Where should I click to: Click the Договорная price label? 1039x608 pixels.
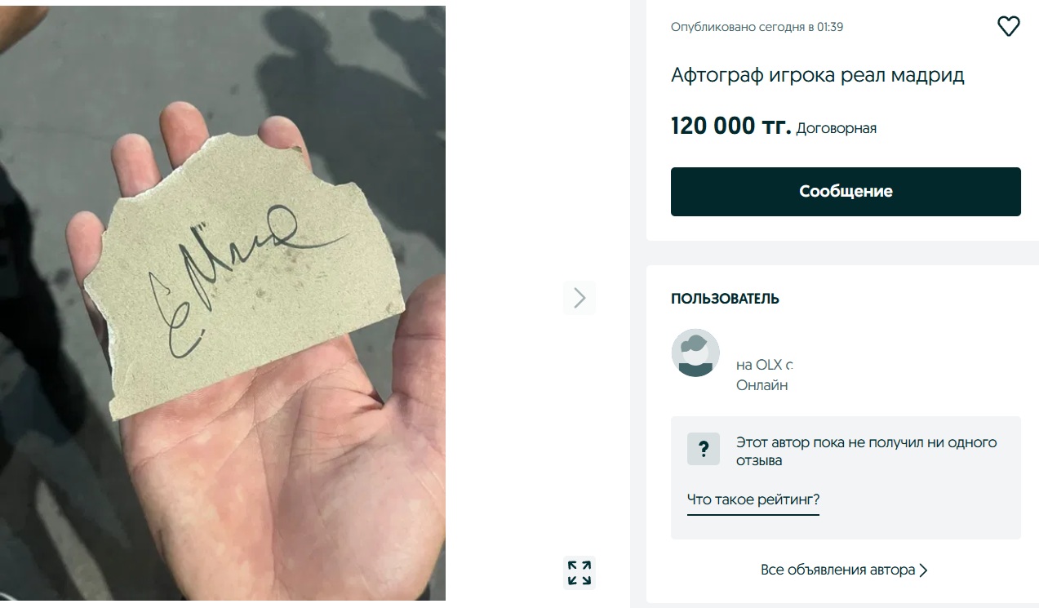point(837,128)
